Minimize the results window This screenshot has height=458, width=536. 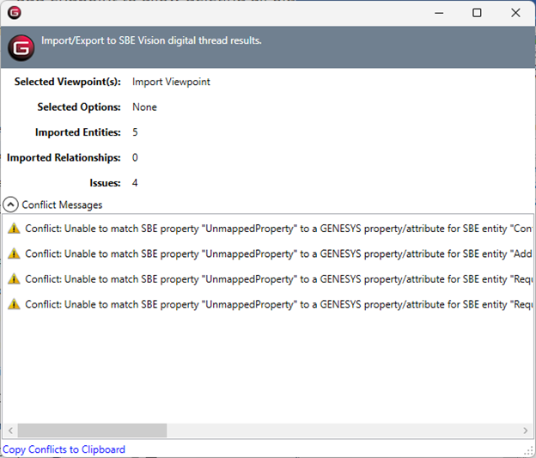[x=438, y=13]
